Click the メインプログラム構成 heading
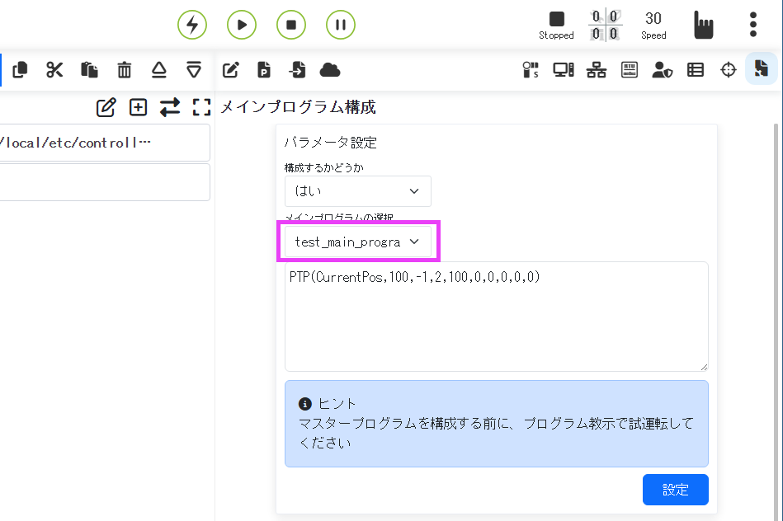This screenshot has height=521, width=783. pyautogui.click(x=298, y=107)
